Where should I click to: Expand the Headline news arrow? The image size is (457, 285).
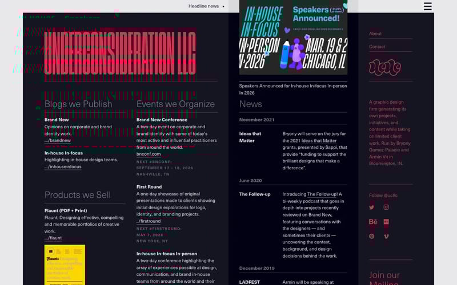(x=223, y=6)
